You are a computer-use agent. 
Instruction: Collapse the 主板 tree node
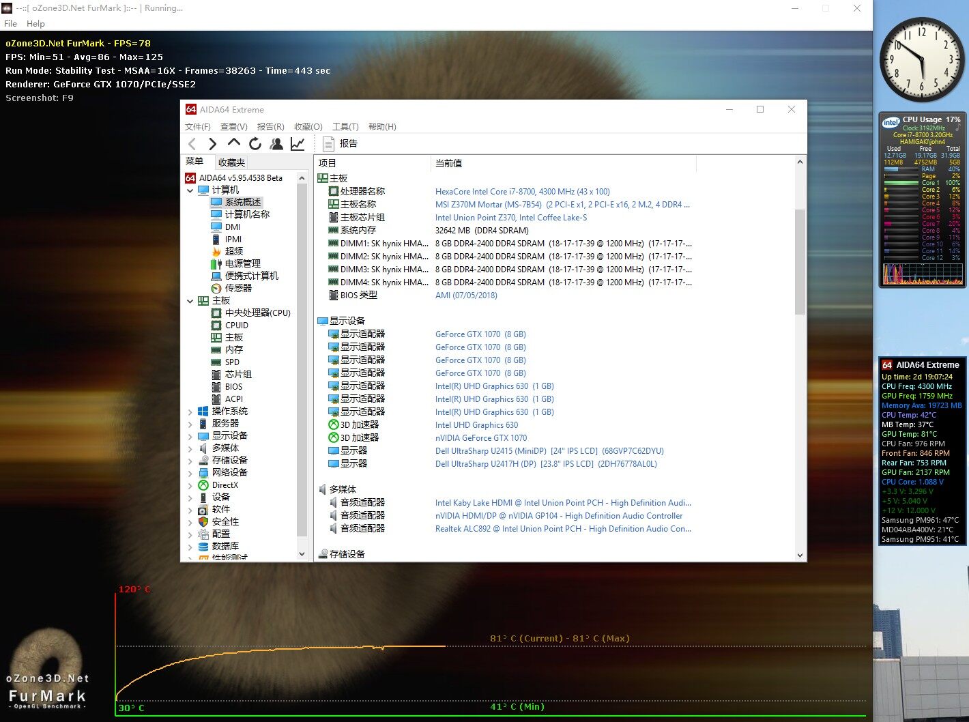pyautogui.click(x=190, y=301)
